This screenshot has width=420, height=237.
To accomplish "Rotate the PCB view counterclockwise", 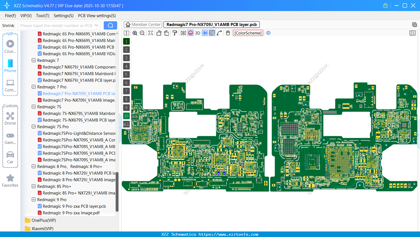I will coord(159,33).
